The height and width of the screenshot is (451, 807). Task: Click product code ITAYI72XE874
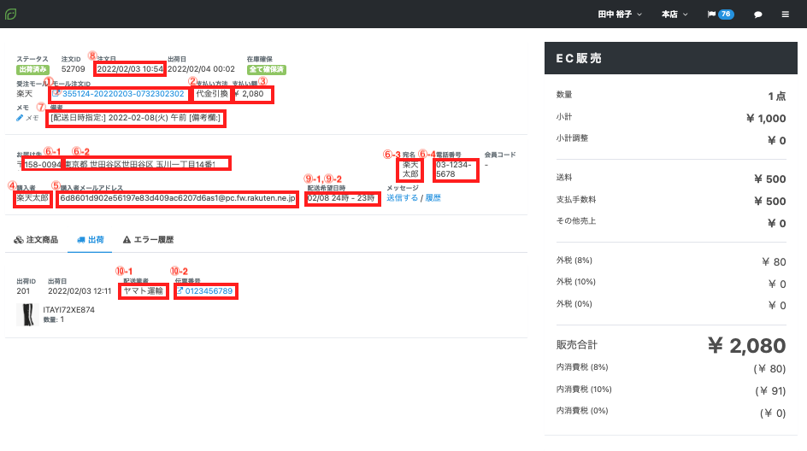pyautogui.click(x=68, y=310)
